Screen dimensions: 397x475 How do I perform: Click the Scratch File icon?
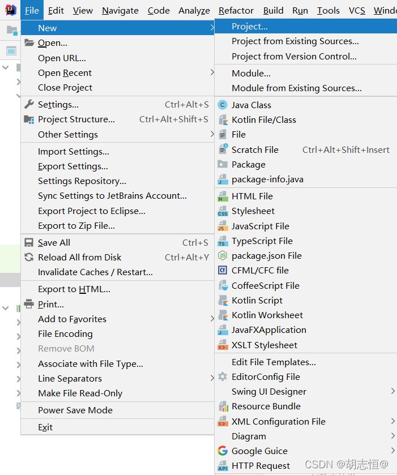[x=223, y=149]
